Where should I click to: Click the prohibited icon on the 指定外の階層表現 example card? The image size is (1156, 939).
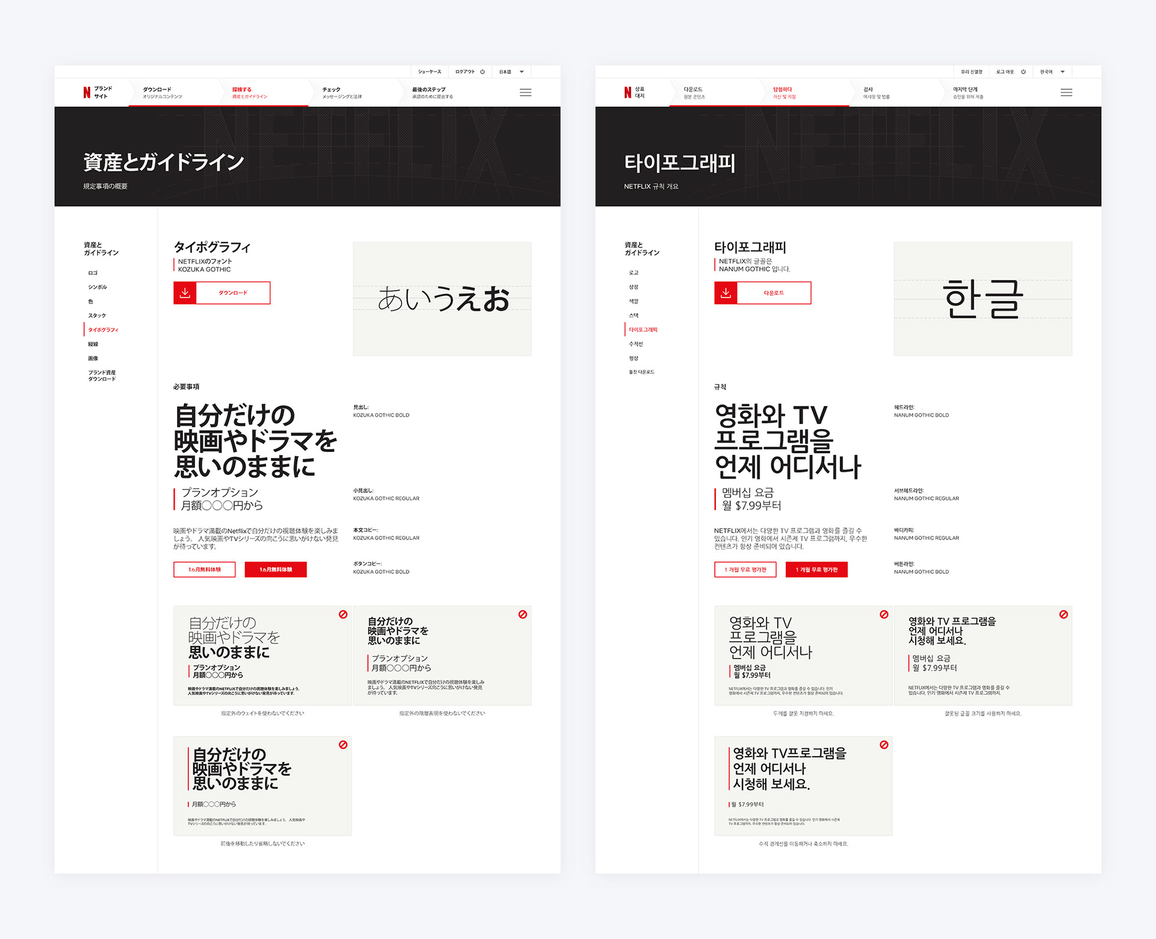[523, 615]
